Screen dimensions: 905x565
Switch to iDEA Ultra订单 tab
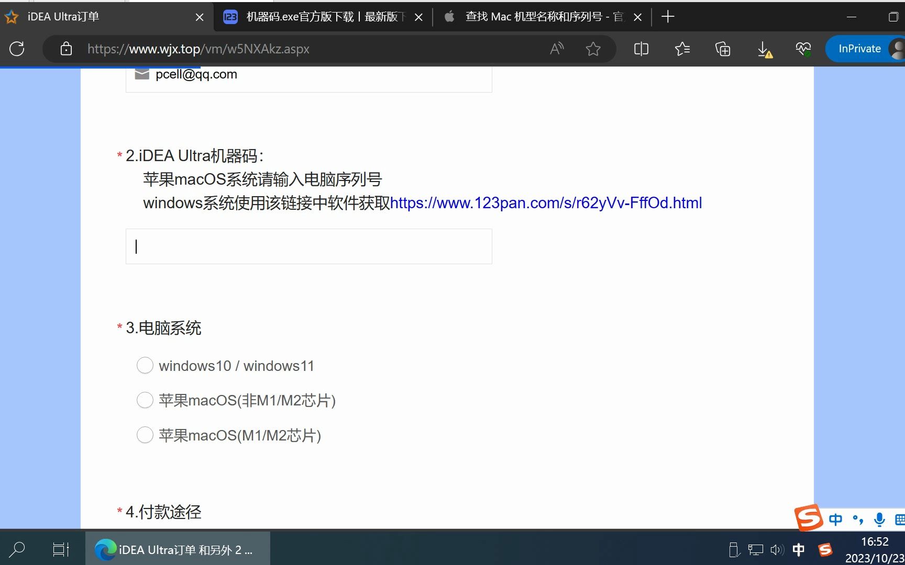(x=107, y=17)
